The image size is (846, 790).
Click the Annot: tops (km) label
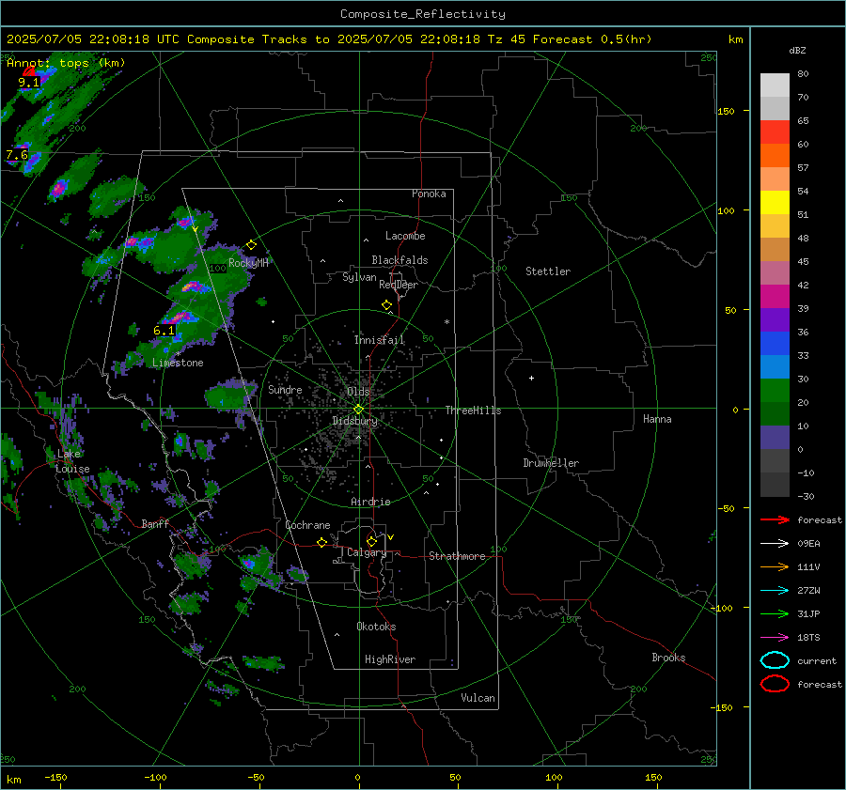[x=66, y=63]
